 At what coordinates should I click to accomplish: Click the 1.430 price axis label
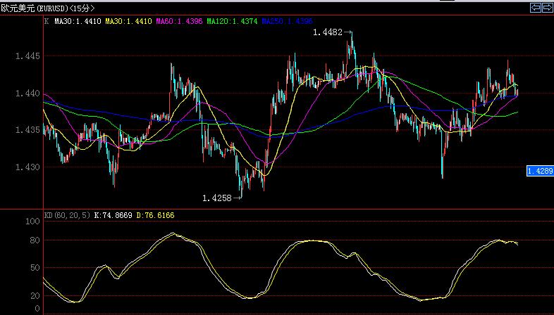27,167
